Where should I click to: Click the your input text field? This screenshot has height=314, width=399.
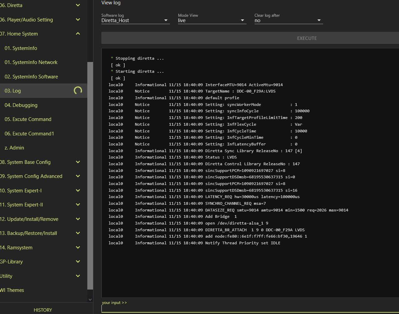coord(250,309)
